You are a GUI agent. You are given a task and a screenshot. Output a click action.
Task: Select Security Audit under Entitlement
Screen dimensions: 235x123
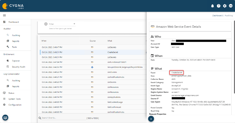[x=18, y=67]
